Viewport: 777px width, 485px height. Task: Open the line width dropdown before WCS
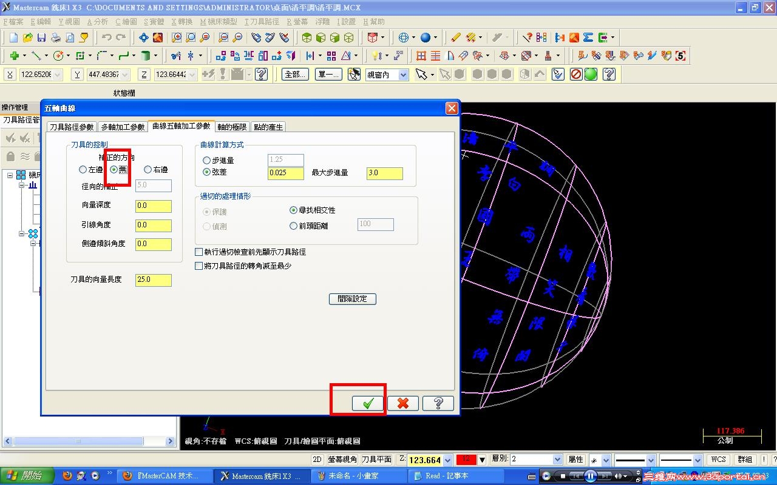(697, 460)
